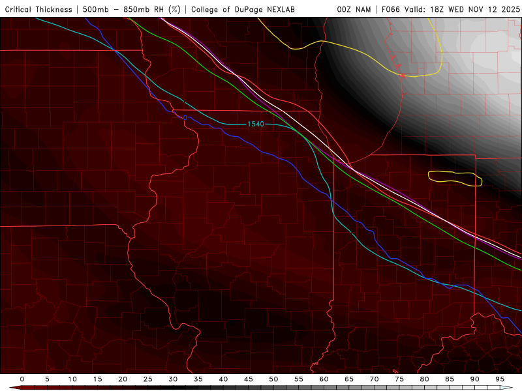Click the "80" value on the color scale
522x391 pixels.
(x=425, y=379)
